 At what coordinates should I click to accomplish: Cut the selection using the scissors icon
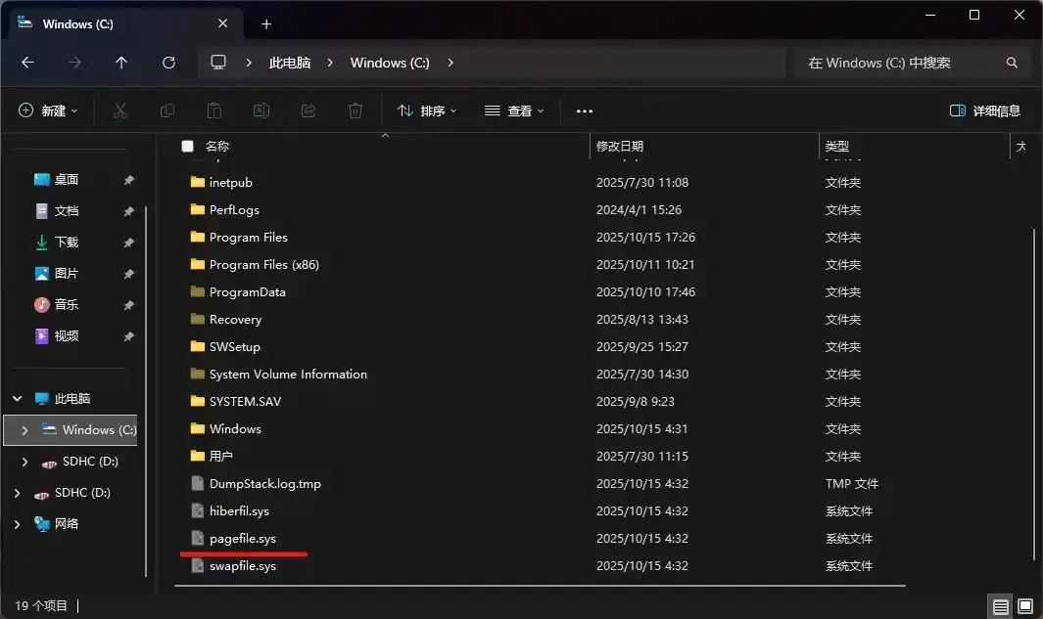tap(119, 111)
